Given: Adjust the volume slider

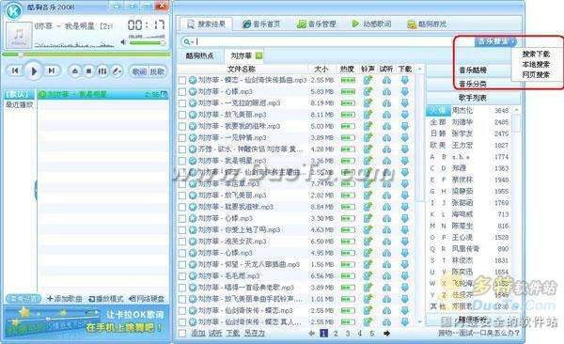Looking at the screenshot, I should tap(148, 43).
